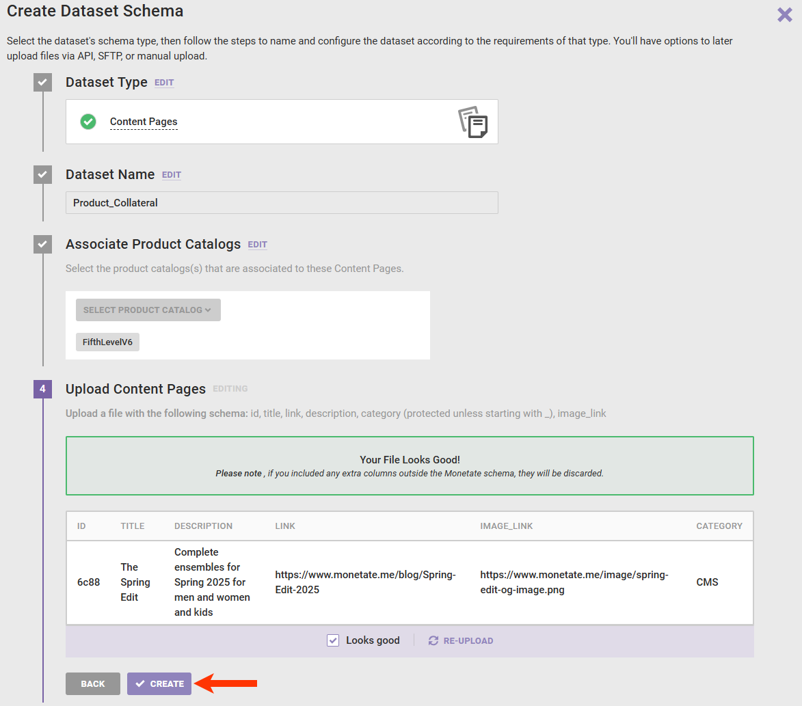Click the Associate Product Catalogs step checkmark

tap(42, 244)
